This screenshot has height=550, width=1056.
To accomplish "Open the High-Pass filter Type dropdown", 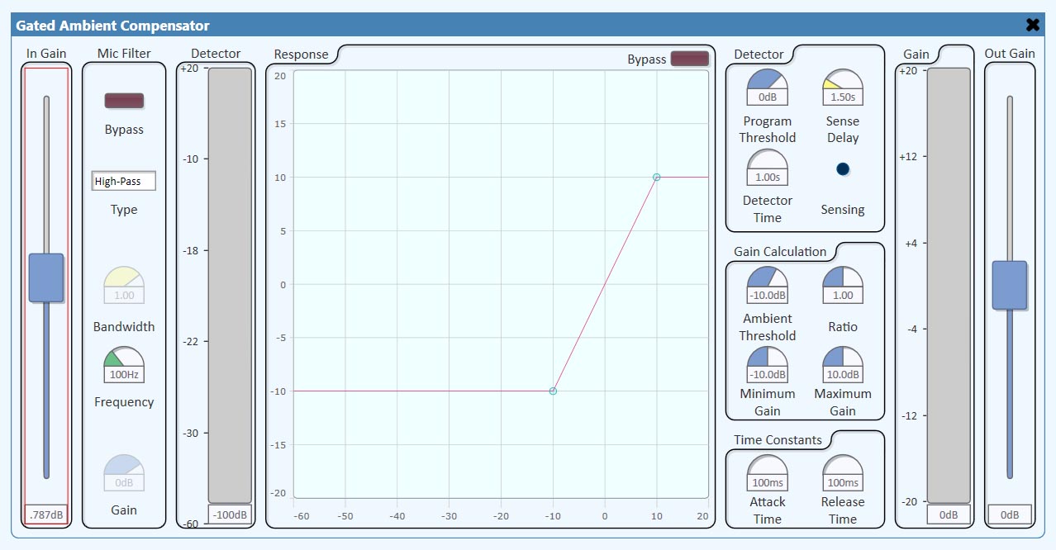I will click(x=124, y=182).
